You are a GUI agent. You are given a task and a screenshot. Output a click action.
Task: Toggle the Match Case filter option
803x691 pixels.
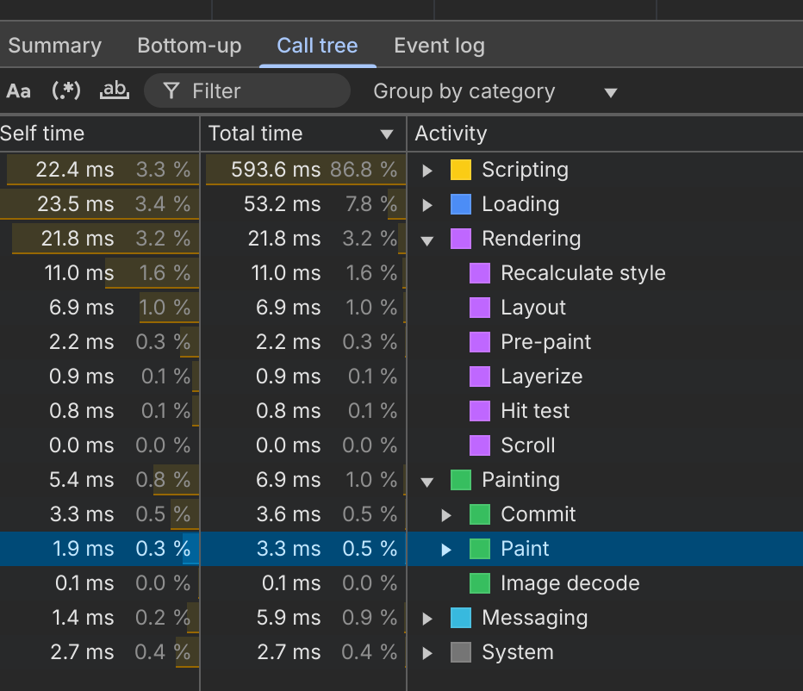click(x=18, y=91)
